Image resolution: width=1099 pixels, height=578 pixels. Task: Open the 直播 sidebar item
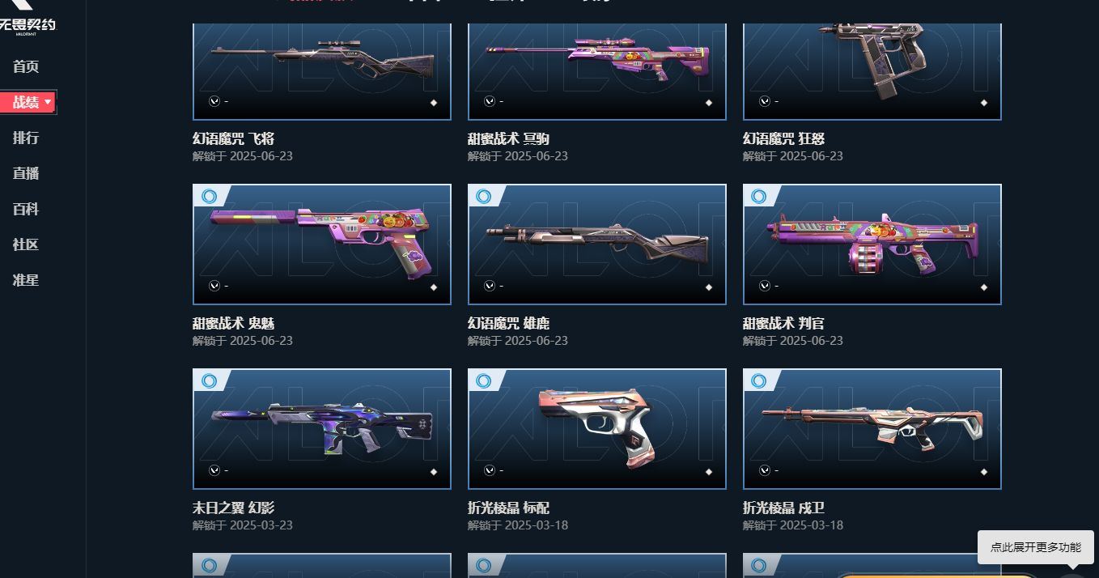[x=26, y=173]
